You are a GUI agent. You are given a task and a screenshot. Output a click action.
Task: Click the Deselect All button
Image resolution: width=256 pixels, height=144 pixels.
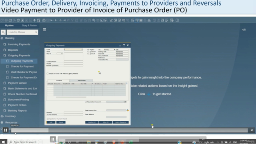tap(92, 122)
